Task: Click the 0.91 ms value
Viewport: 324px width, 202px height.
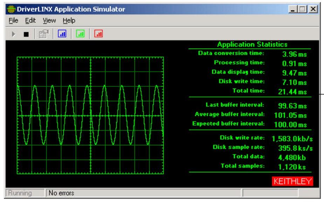Action: coord(294,64)
